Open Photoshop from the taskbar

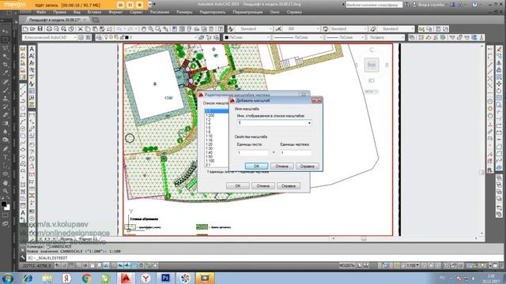tap(165, 278)
